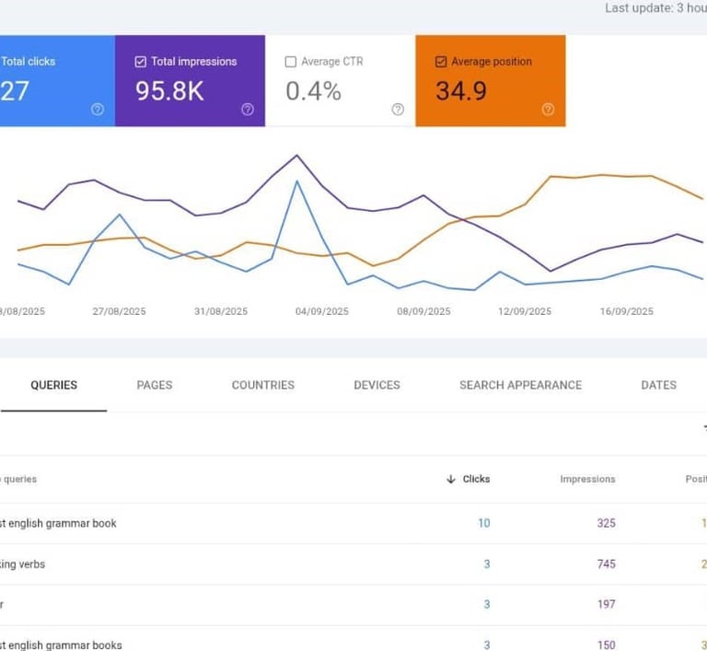
Task: Click the blue line spike near 27/08/2025
Action: [120, 215]
